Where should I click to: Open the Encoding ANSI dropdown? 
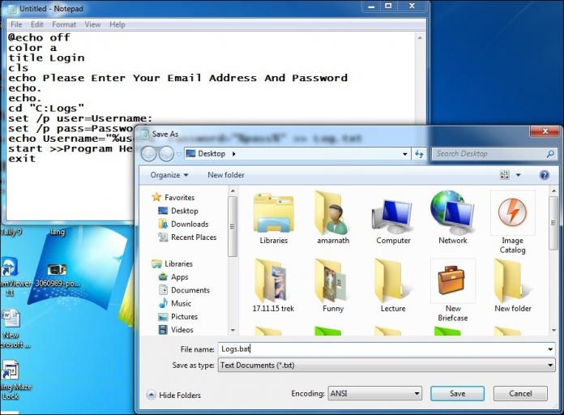pyautogui.click(x=374, y=393)
